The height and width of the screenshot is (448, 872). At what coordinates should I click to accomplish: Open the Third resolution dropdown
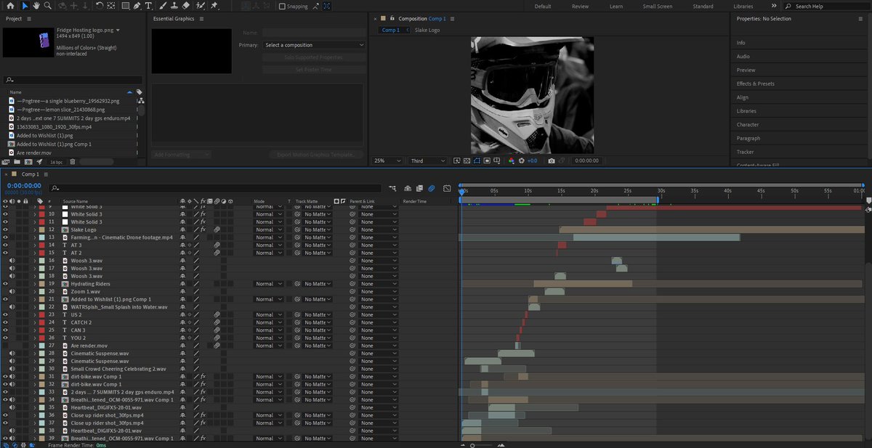pos(428,160)
